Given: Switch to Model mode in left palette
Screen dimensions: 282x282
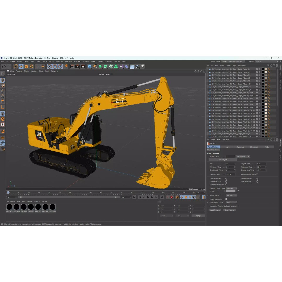Looking at the screenshot, I should pos(3,80).
